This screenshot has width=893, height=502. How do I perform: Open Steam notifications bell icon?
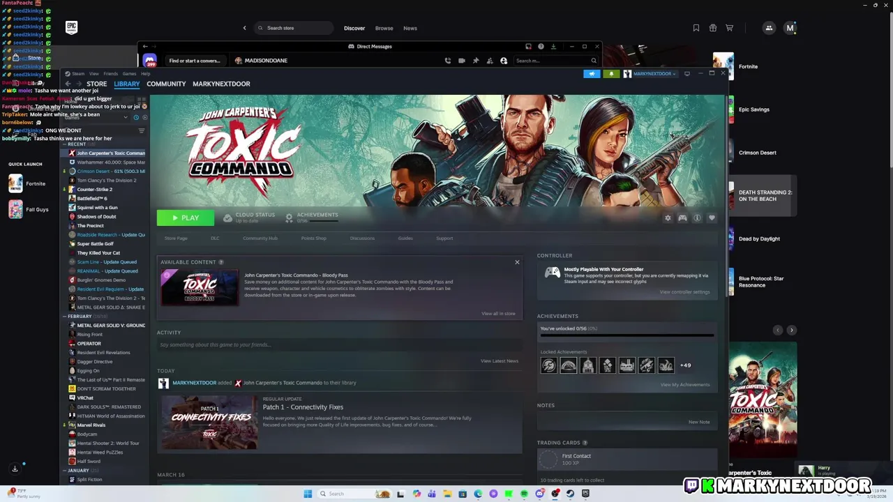click(611, 74)
